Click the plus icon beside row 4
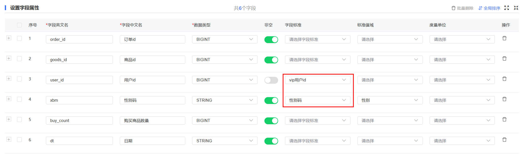The height and width of the screenshot is (159, 521). click(x=9, y=99)
